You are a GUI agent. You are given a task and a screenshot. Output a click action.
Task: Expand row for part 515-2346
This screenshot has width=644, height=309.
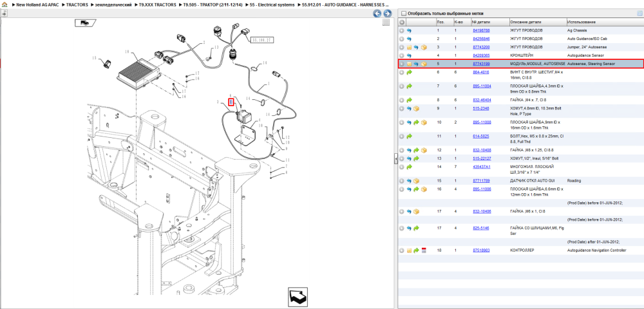point(402,109)
